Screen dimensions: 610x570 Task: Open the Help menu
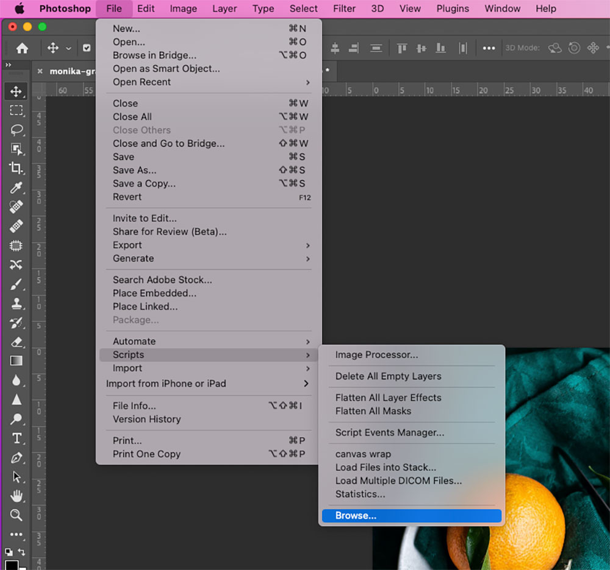pos(546,9)
